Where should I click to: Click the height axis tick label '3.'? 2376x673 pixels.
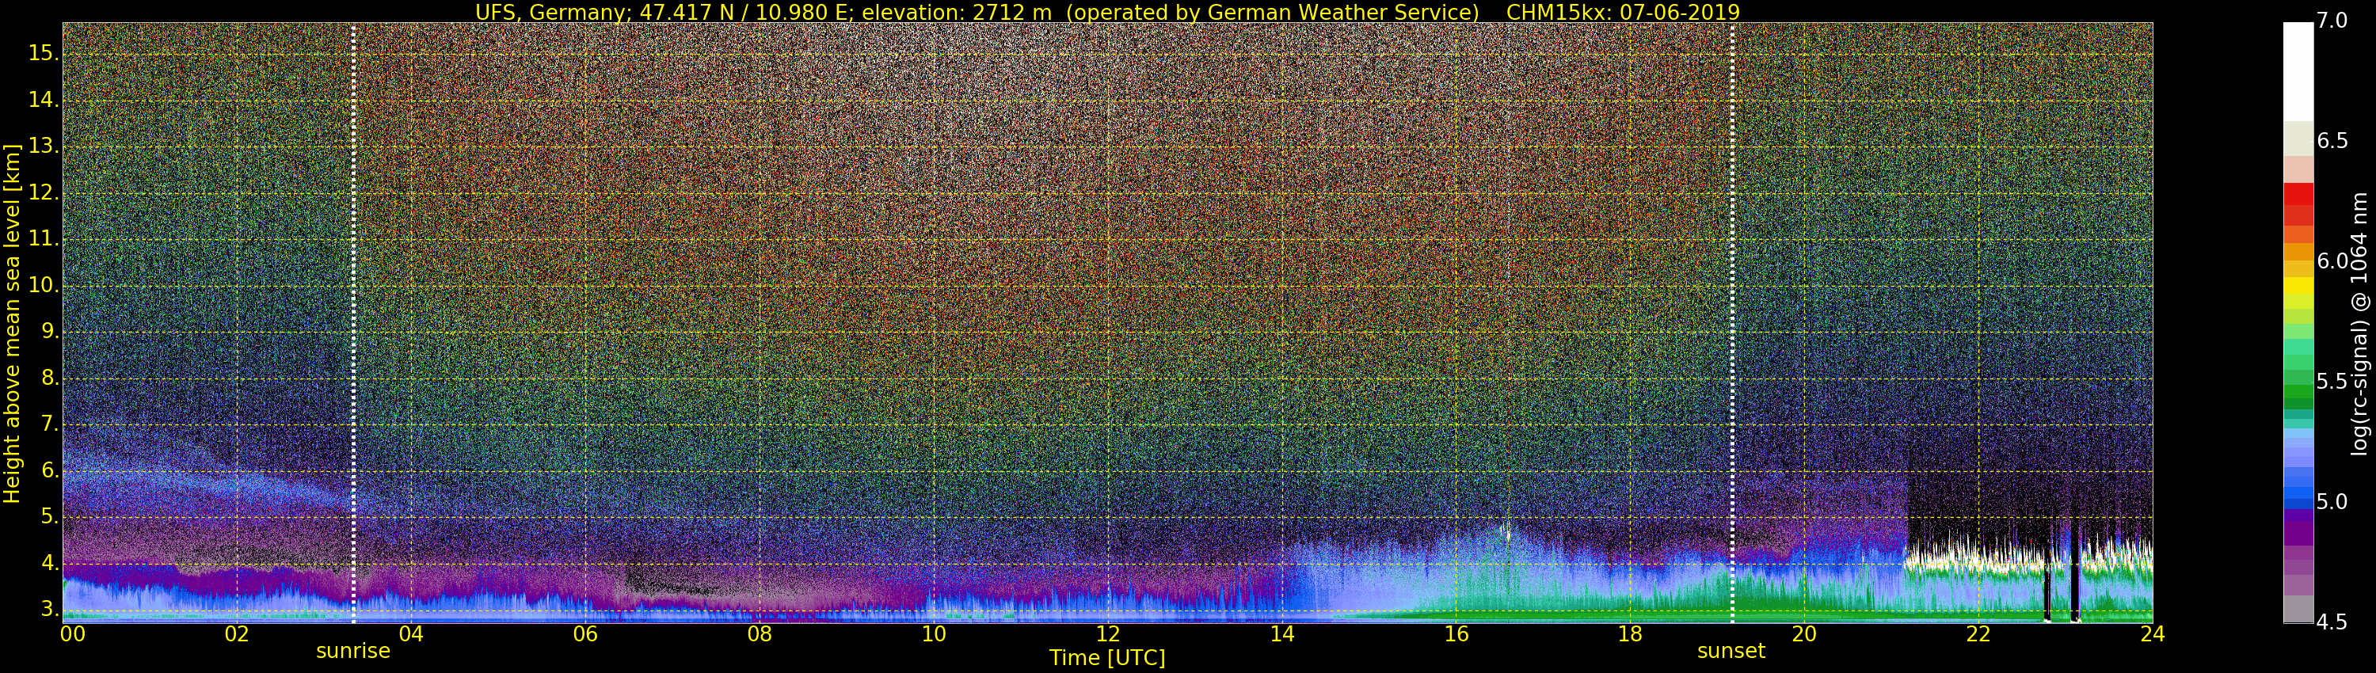point(48,610)
